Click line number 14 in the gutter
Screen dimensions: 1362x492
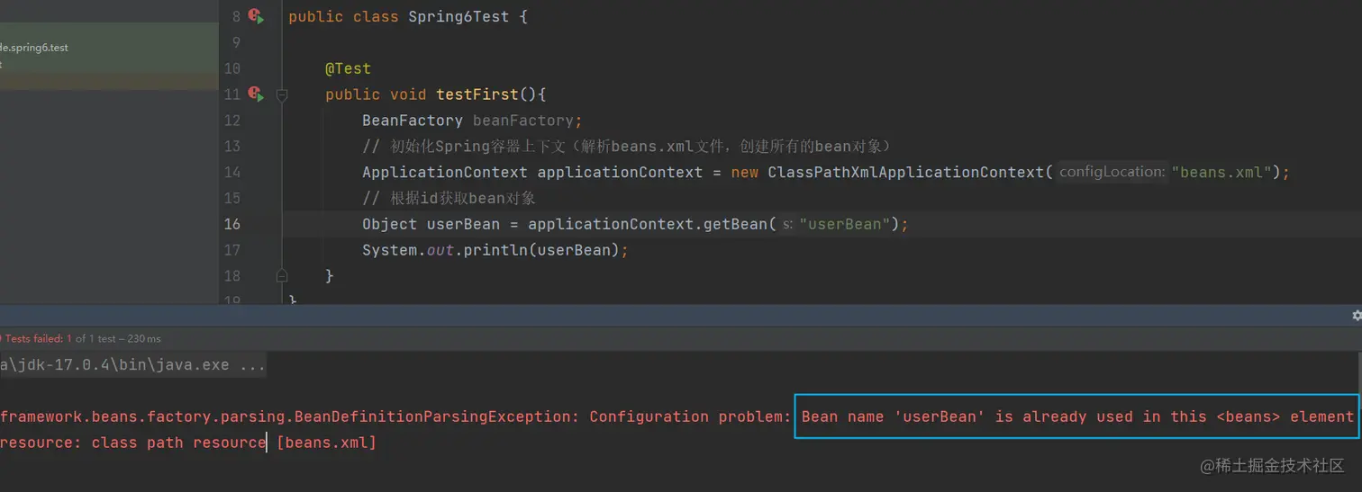coord(232,172)
